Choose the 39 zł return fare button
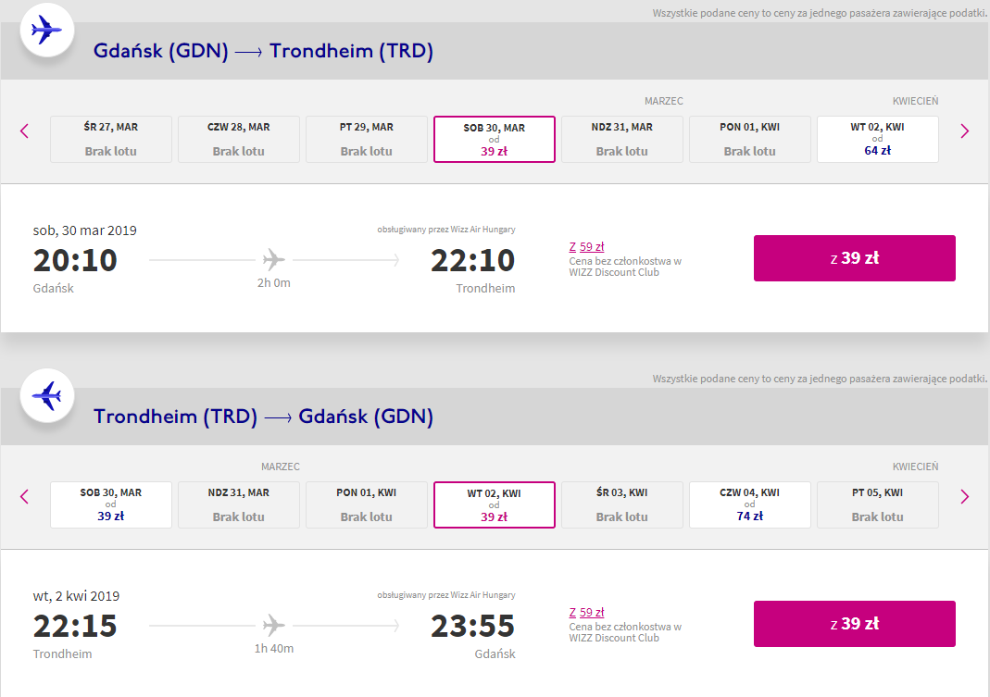This screenshot has width=990, height=697. point(854,624)
